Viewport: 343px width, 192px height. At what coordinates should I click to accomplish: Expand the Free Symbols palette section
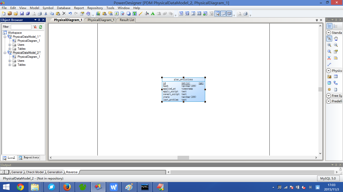(328, 96)
